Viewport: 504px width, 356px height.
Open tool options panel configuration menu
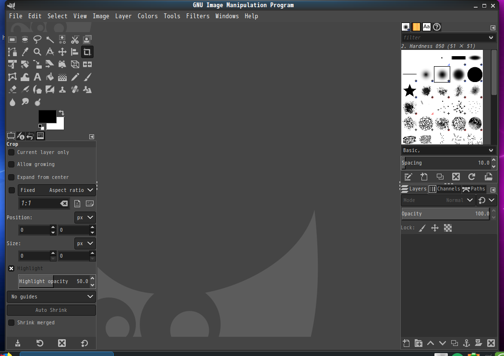point(92,137)
